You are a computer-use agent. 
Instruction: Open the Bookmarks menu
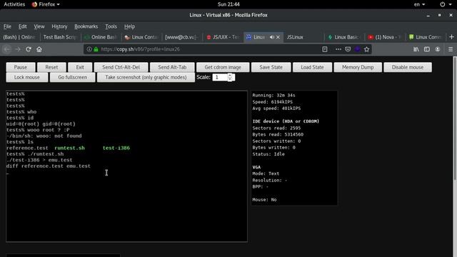tap(86, 26)
